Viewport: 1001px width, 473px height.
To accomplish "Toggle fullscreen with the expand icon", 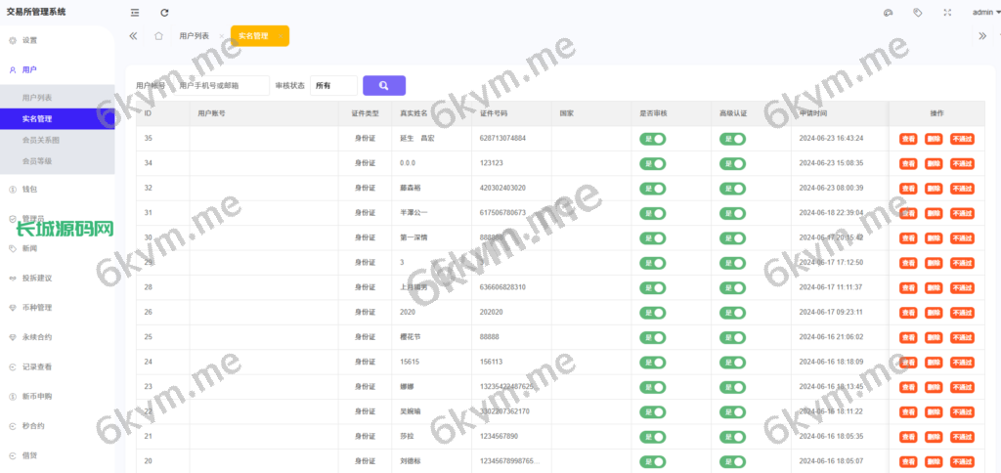I will [x=947, y=12].
